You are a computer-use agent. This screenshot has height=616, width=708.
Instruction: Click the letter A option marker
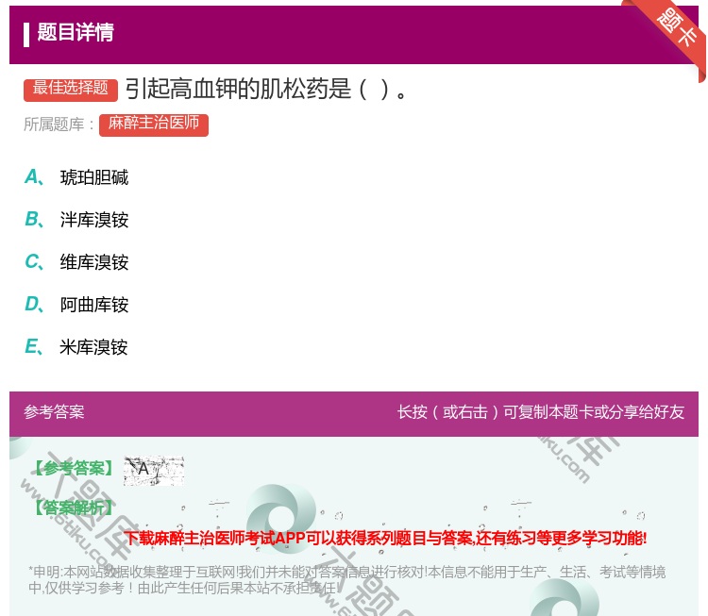point(32,177)
